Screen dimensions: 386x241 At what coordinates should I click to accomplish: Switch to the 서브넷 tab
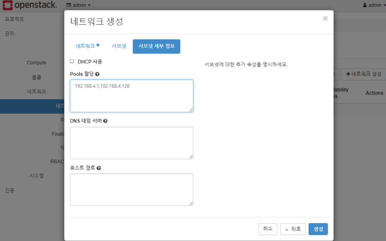[x=119, y=46]
